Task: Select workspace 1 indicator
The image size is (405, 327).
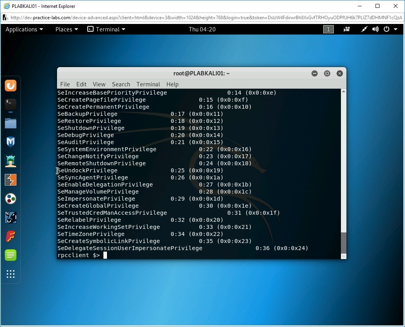Action: (328, 29)
